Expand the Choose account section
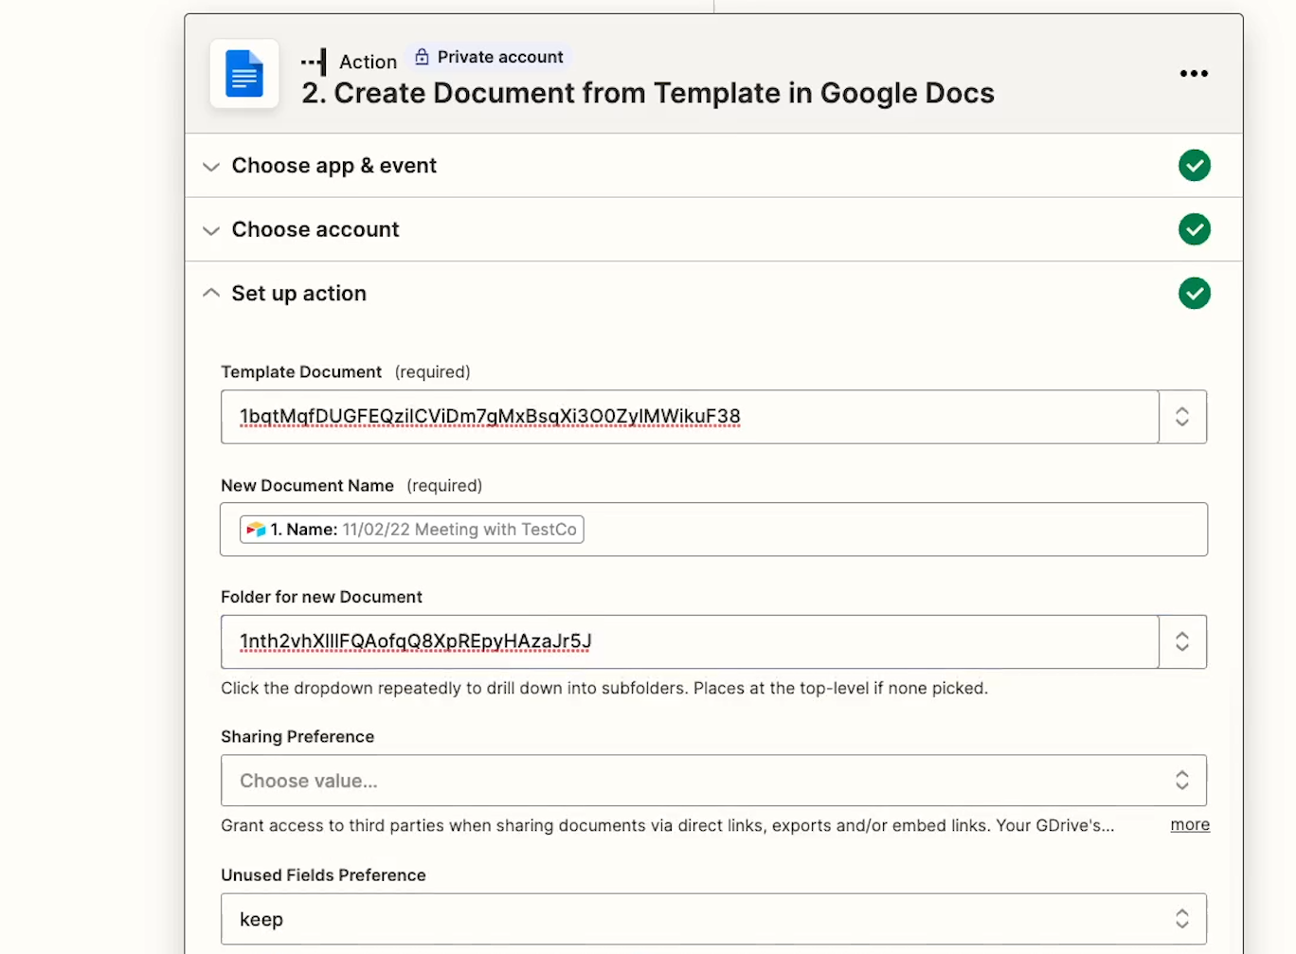This screenshot has width=1296, height=954. pyautogui.click(x=713, y=229)
